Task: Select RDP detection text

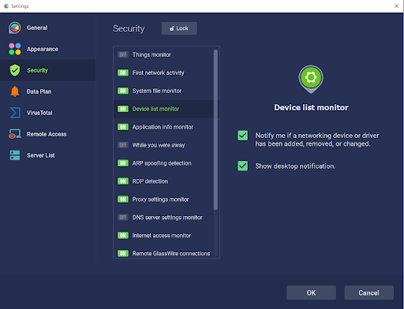Action: tap(150, 181)
